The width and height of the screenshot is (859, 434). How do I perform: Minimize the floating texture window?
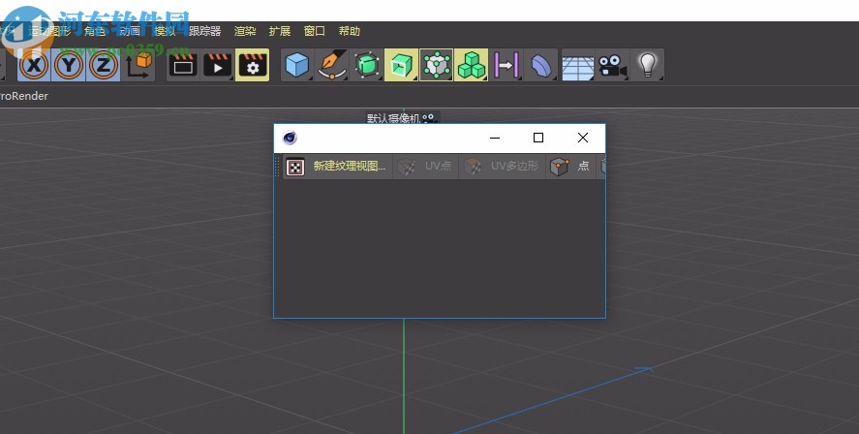click(x=495, y=139)
